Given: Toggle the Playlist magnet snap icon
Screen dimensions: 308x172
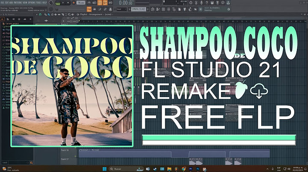Looking at the screenshot, I should [40, 14].
